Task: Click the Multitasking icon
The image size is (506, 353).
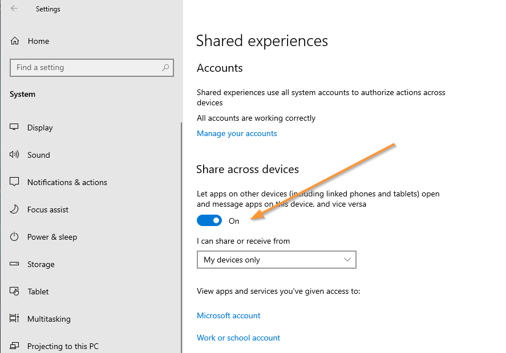Action: [x=15, y=319]
